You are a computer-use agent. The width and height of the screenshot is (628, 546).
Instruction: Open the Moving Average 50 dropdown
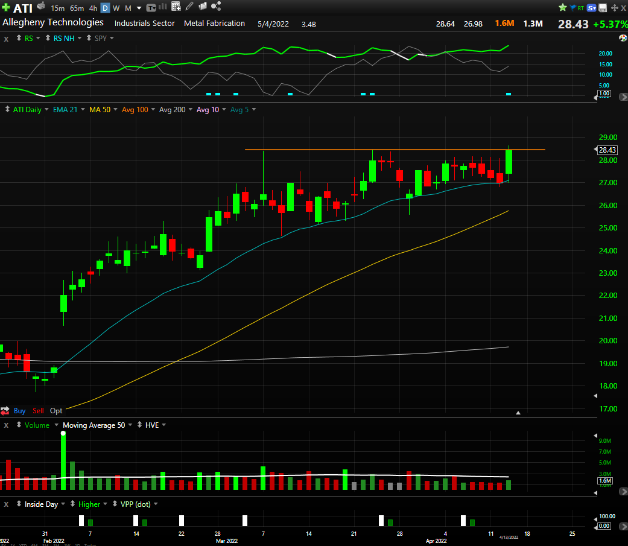tap(130, 425)
